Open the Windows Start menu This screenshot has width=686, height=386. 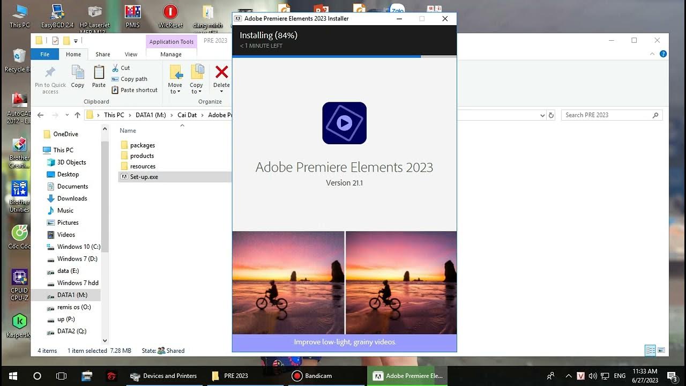pos(13,376)
